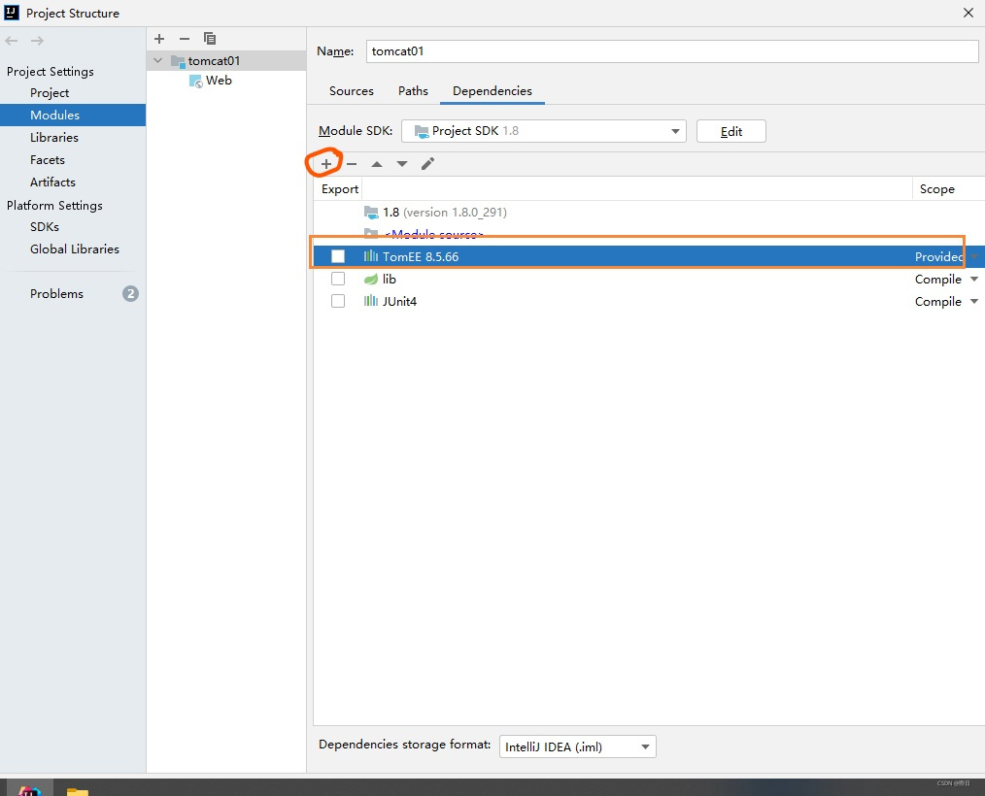985x796 pixels.
Task: Remove selected dependency with minus icon
Action: (x=352, y=164)
